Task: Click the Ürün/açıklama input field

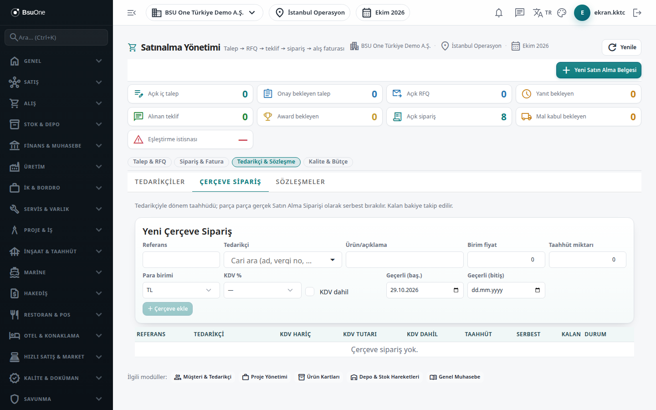Action: click(x=405, y=260)
